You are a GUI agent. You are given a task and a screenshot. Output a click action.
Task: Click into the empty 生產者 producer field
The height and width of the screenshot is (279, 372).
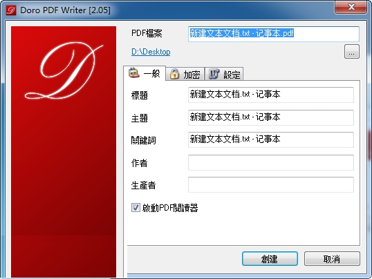tap(270, 184)
